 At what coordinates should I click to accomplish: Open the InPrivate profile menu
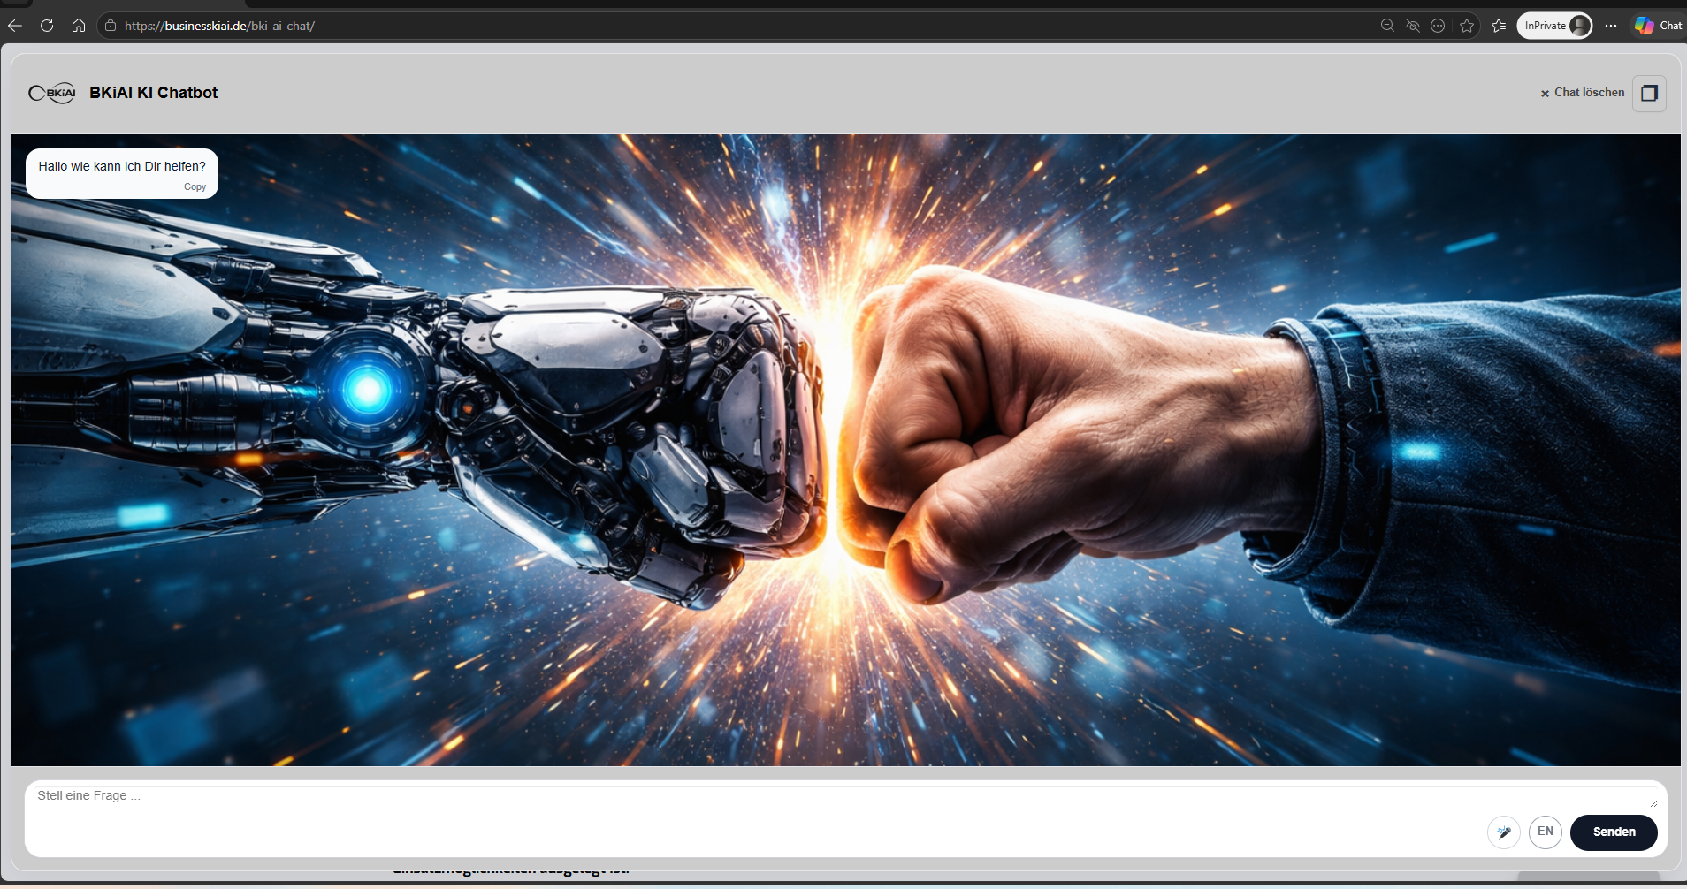1554,26
